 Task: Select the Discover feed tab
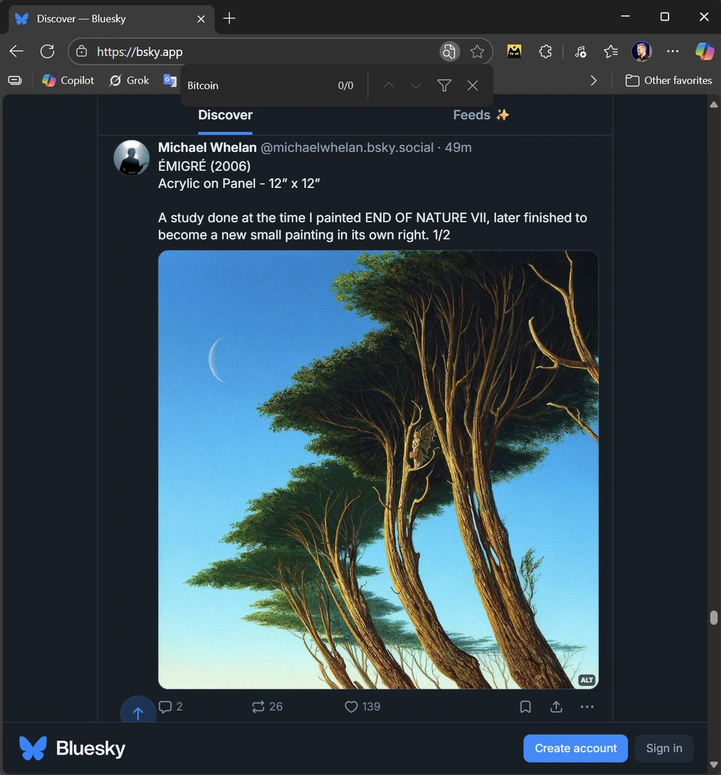[x=225, y=115]
